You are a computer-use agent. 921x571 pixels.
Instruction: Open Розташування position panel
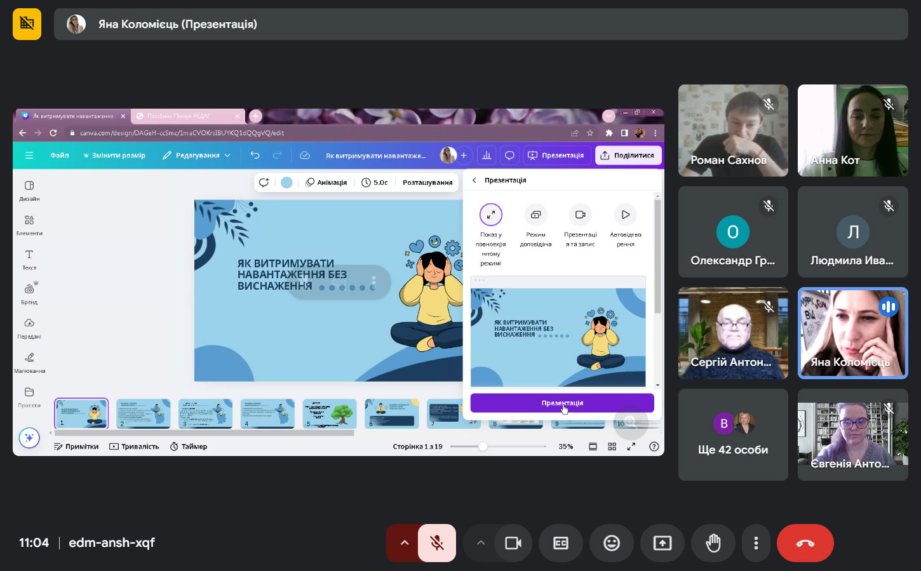pos(427,182)
